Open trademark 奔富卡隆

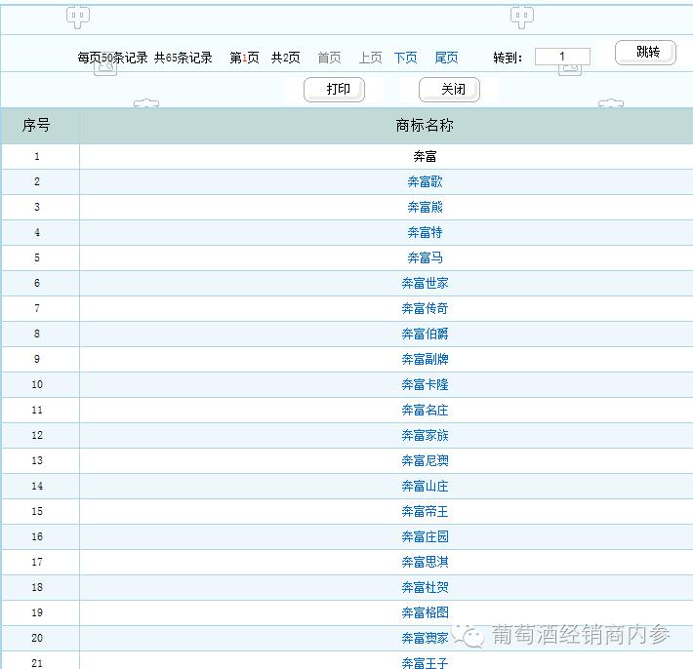[425, 384]
